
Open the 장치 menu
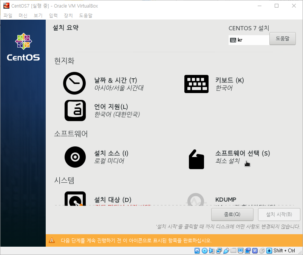coord(68,16)
